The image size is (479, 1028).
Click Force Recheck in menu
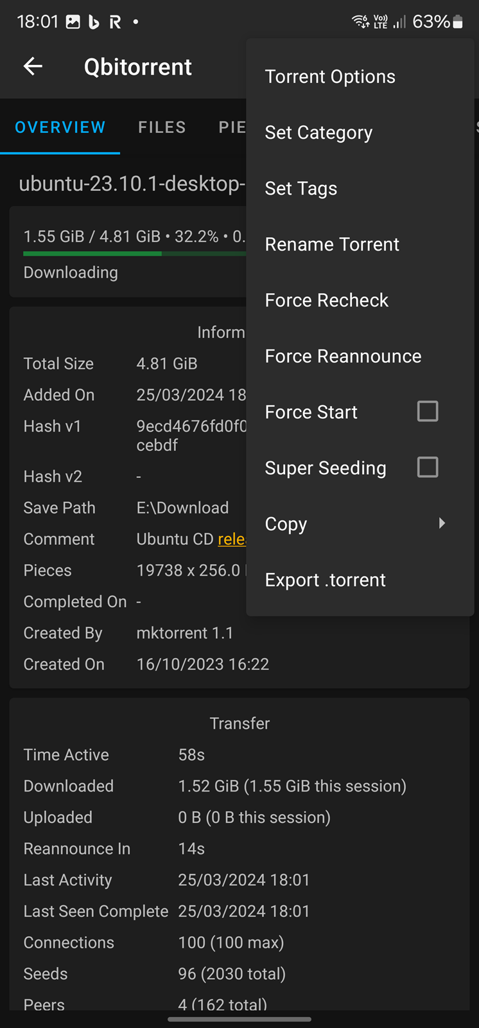tap(326, 300)
